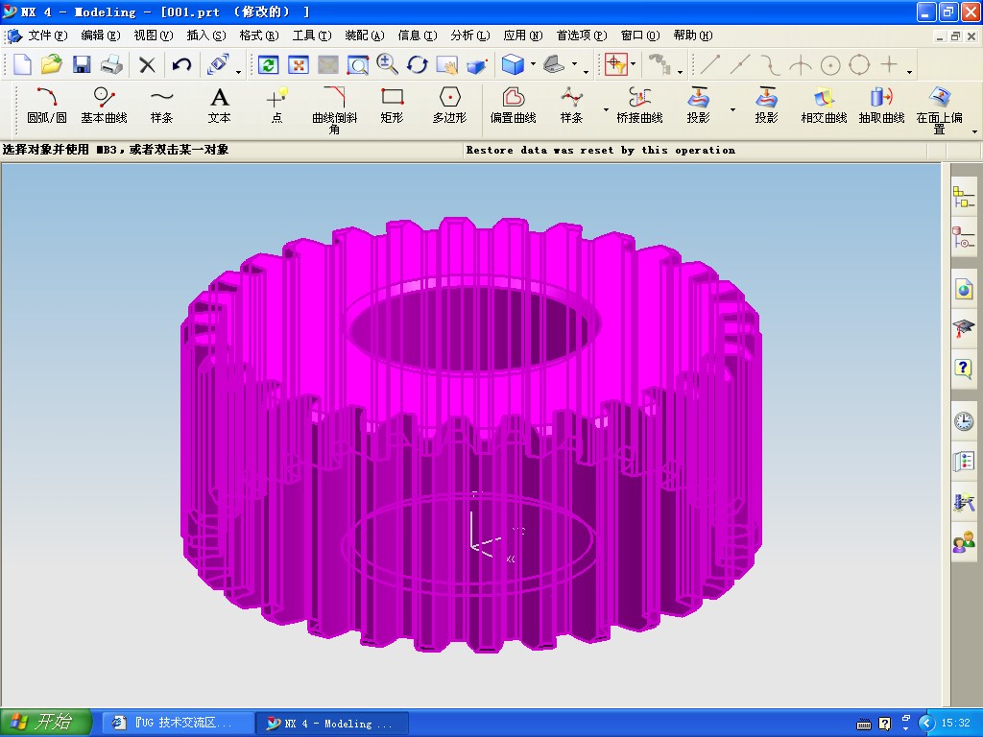Select the Polygon (多边形) tool

coord(449,106)
